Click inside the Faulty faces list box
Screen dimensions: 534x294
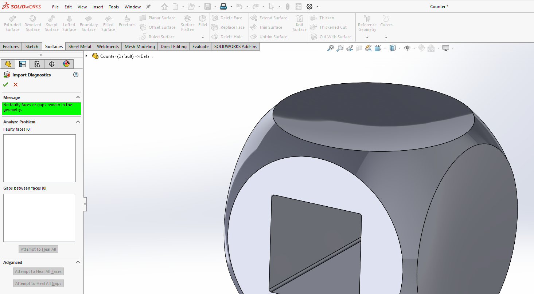click(x=39, y=158)
